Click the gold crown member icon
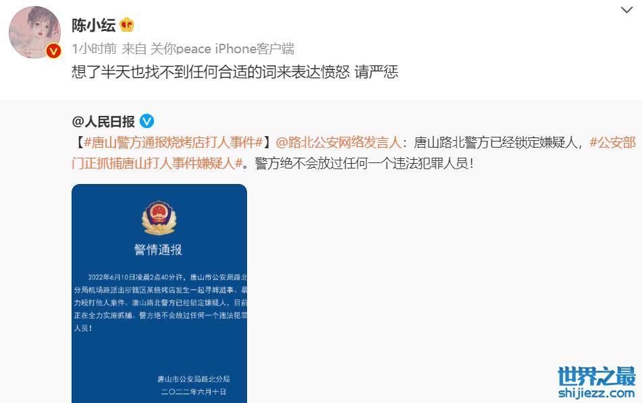This screenshot has width=642, height=403. 127,26
